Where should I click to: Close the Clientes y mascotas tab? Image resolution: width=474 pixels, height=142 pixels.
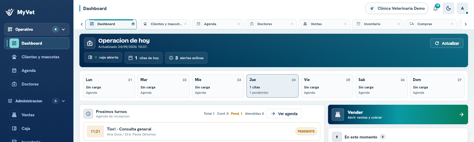185,24
